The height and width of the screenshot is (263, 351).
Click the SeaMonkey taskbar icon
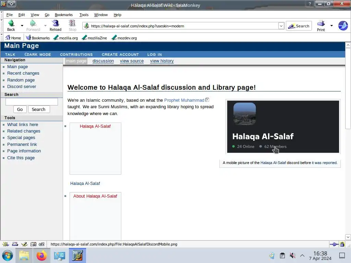[x=77, y=255]
